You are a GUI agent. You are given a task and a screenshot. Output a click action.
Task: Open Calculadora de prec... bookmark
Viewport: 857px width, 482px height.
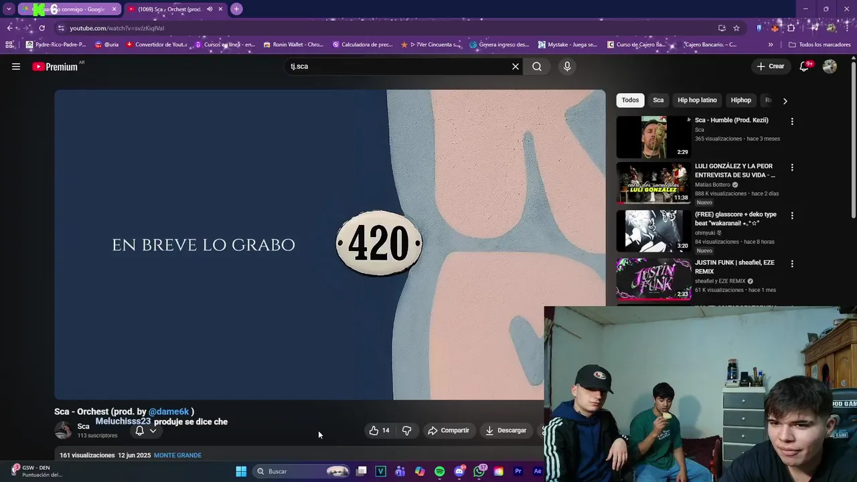tap(362, 45)
